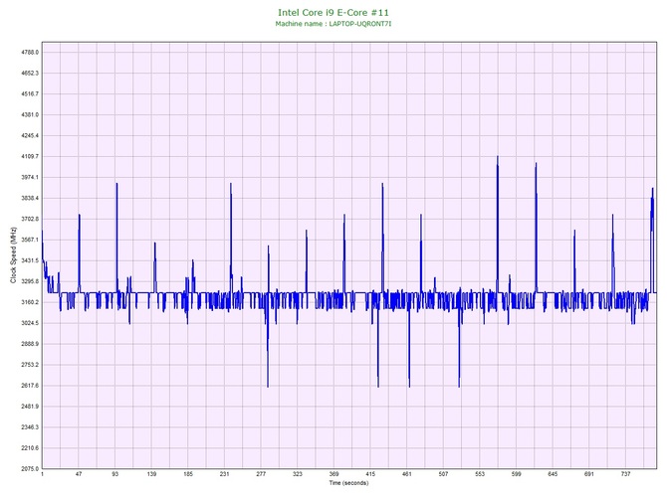667x500 pixels.
Task: Click the Time (seconds) axis label
Action: 348,483
